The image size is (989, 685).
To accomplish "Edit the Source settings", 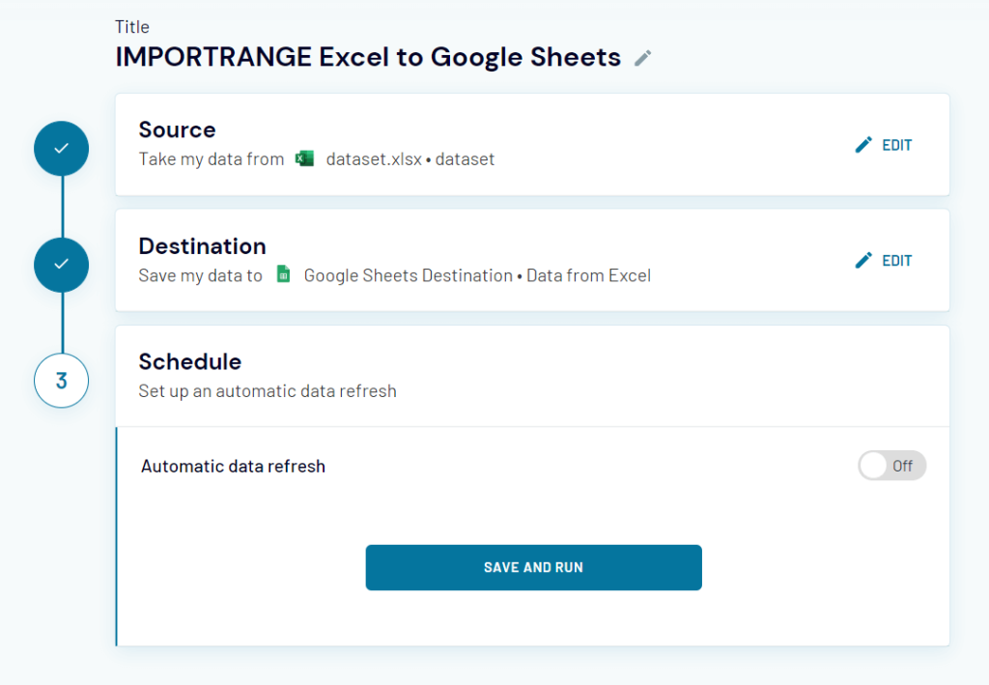I will pyautogui.click(x=884, y=145).
